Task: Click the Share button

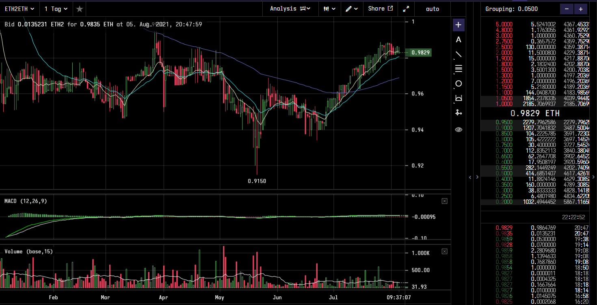Action: [380, 9]
